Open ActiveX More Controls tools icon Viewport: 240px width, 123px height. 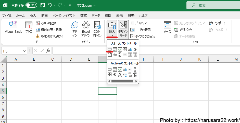click(x=135, y=75)
